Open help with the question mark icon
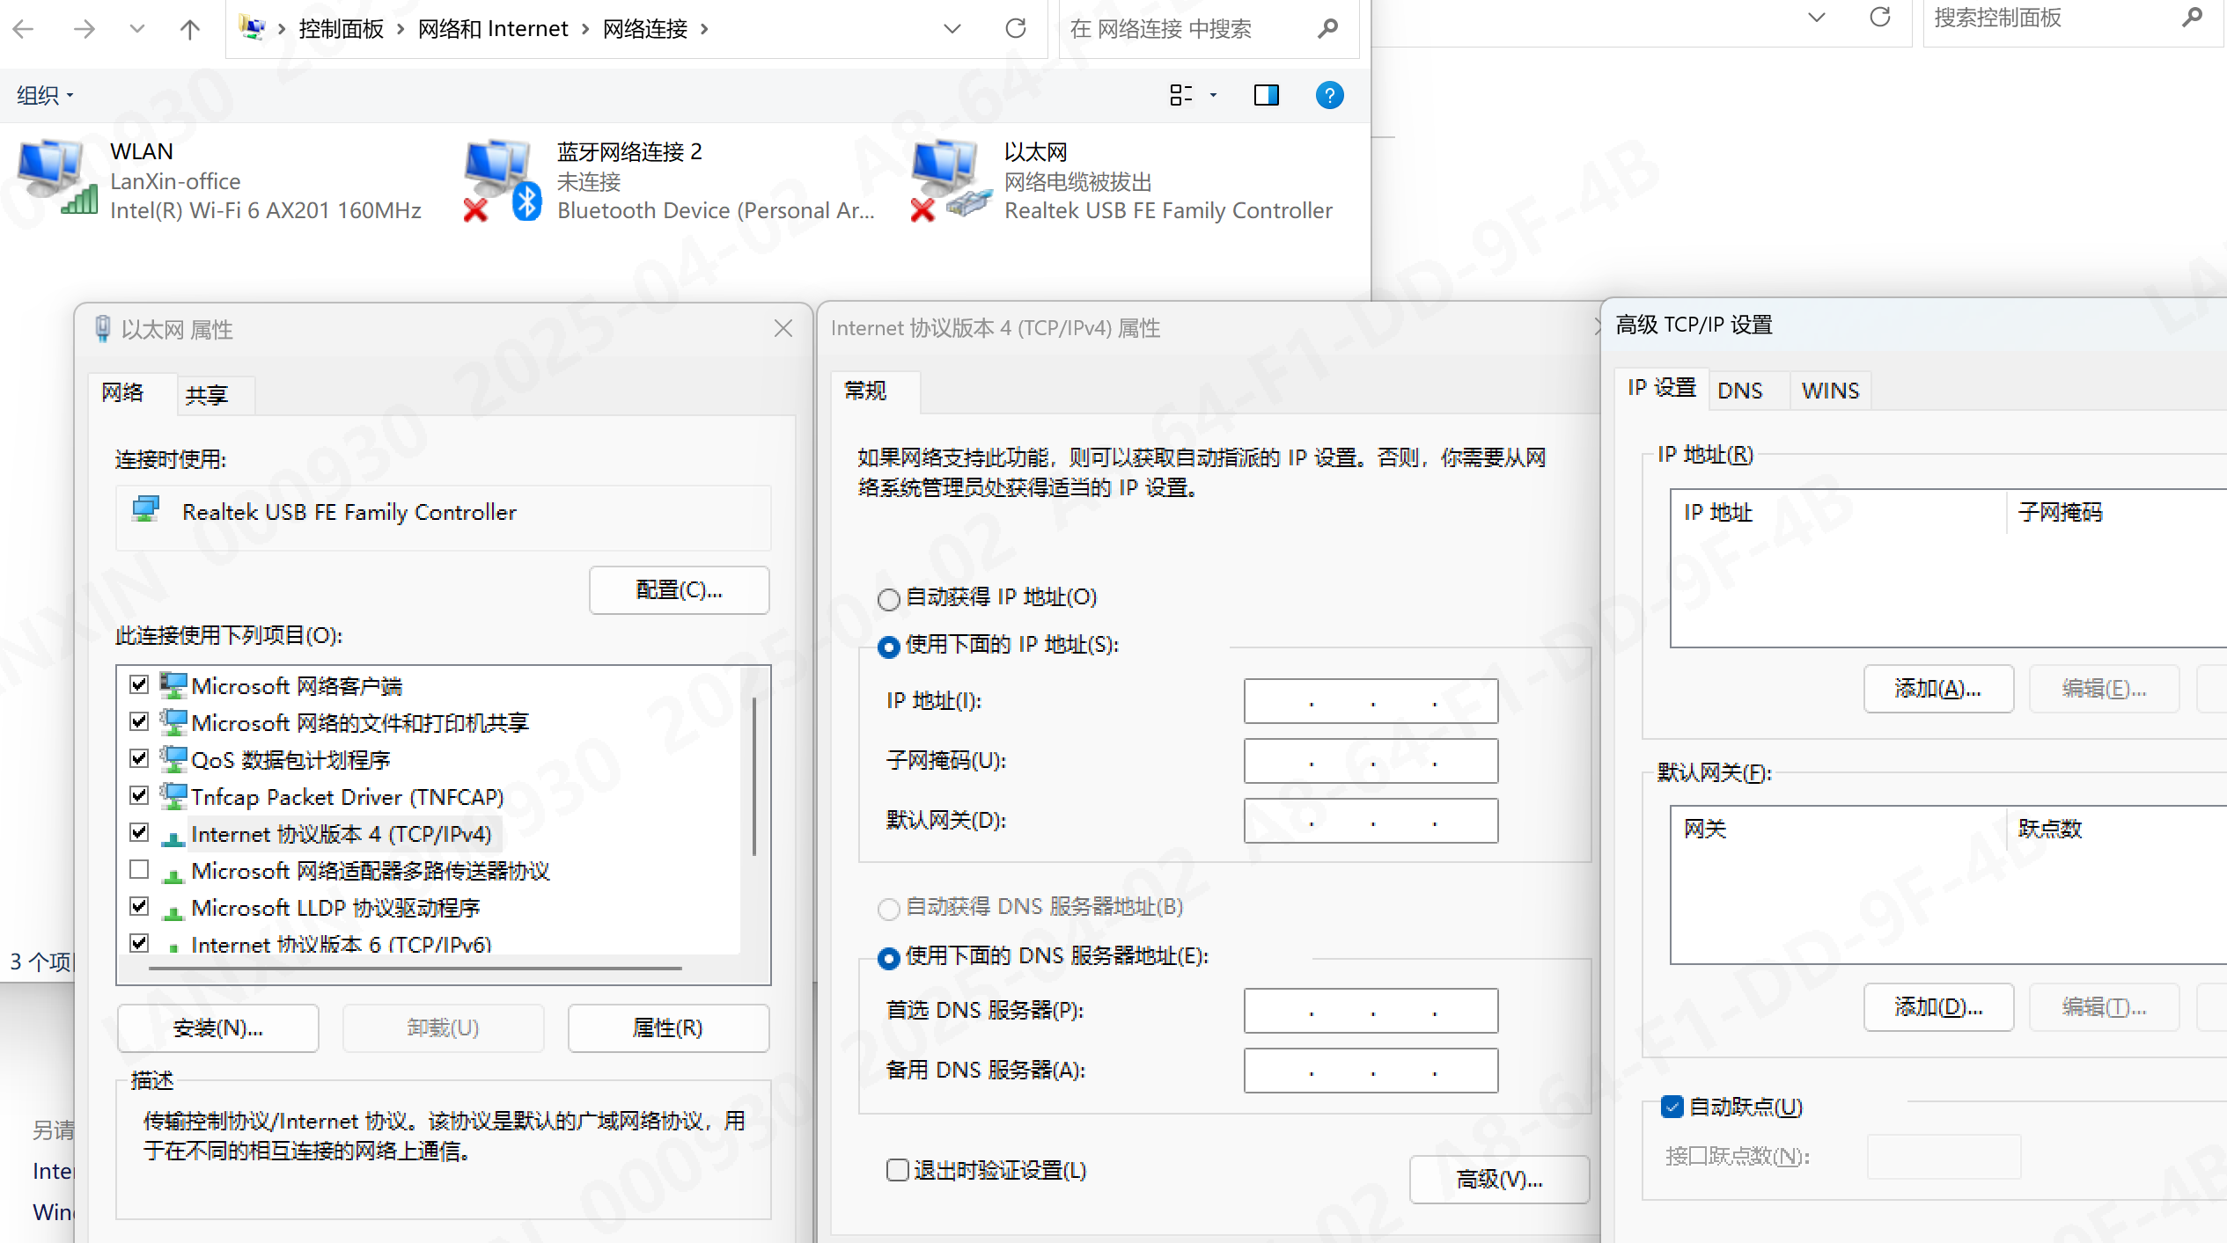Screen dimensions: 2227x1243 [x=1329, y=95]
